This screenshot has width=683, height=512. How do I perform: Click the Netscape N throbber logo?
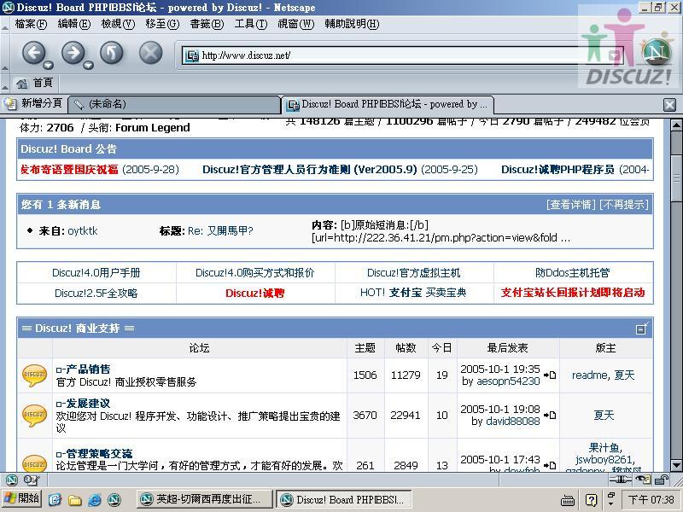pos(657,52)
